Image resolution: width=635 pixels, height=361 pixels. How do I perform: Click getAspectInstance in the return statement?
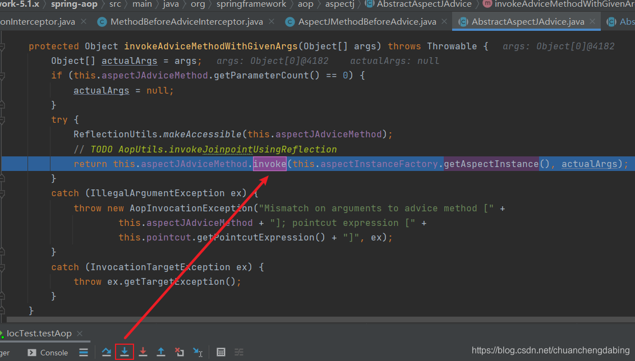click(491, 164)
